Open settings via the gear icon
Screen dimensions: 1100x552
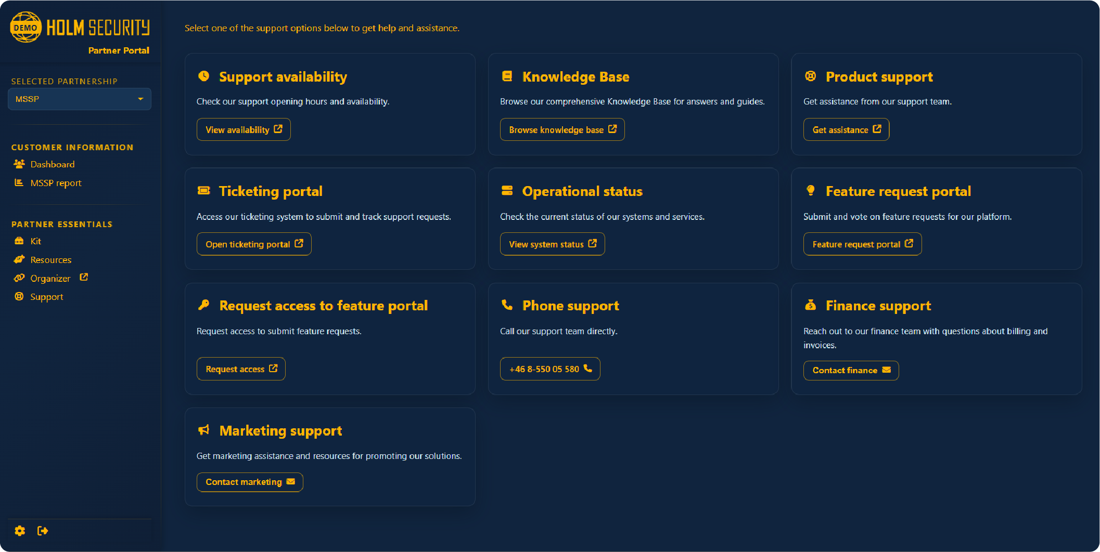[19, 531]
